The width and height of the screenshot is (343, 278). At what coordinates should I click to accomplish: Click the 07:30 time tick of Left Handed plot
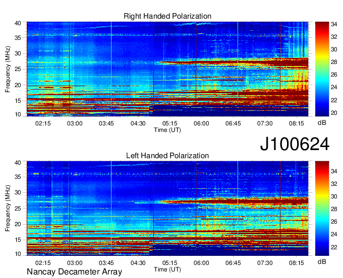click(x=265, y=263)
